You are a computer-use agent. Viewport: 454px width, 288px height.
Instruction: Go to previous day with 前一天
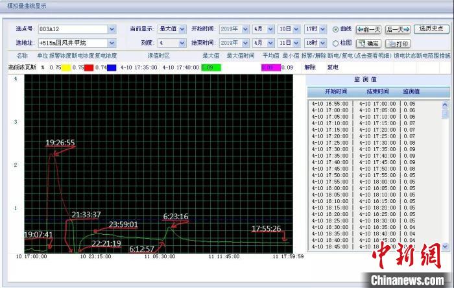[x=368, y=29]
